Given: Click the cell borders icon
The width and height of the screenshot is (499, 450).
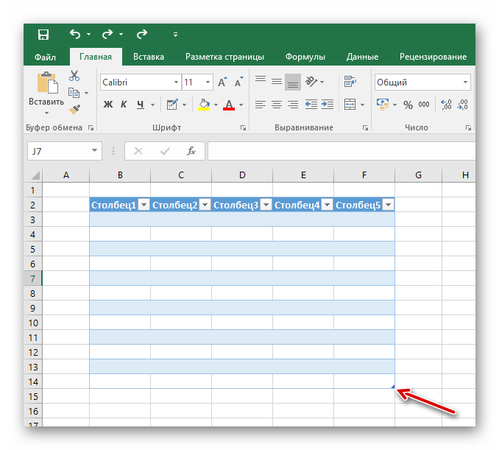Looking at the screenshot, I should (x=172, y=105).
